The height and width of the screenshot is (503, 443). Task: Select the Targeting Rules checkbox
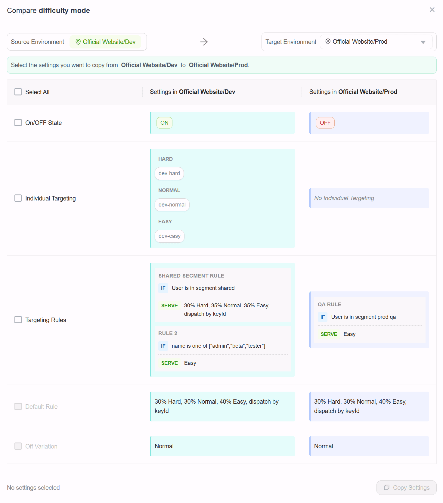coord(18,320)
